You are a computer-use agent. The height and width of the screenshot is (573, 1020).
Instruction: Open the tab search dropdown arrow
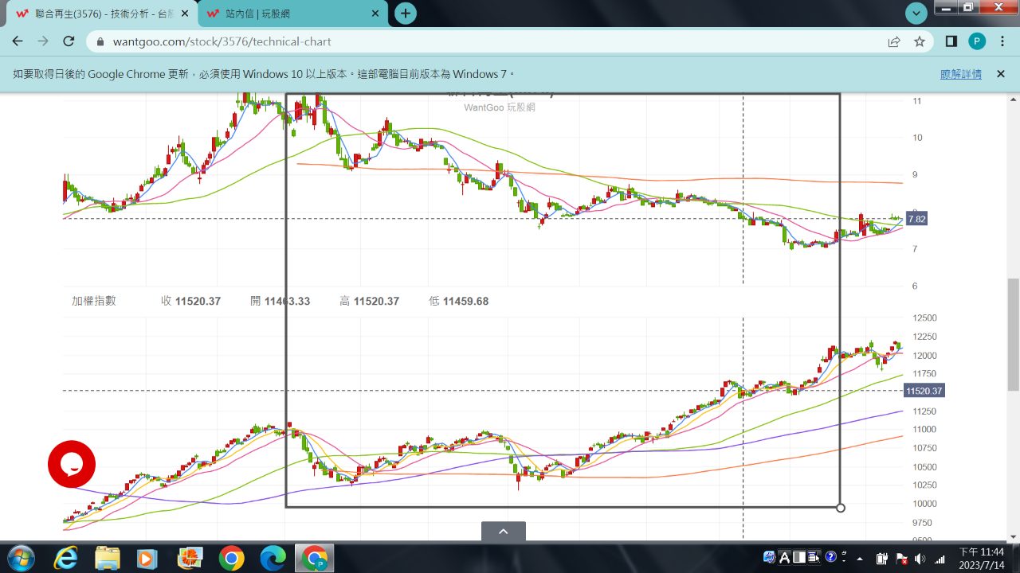coord(916,13)
